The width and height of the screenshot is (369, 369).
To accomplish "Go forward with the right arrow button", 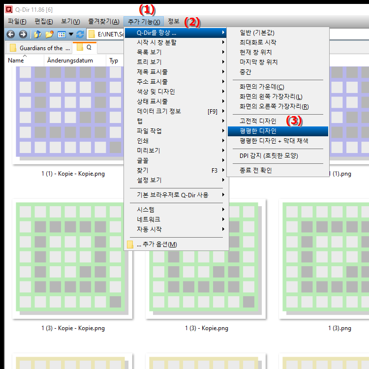I will click(x=23, y=34).
